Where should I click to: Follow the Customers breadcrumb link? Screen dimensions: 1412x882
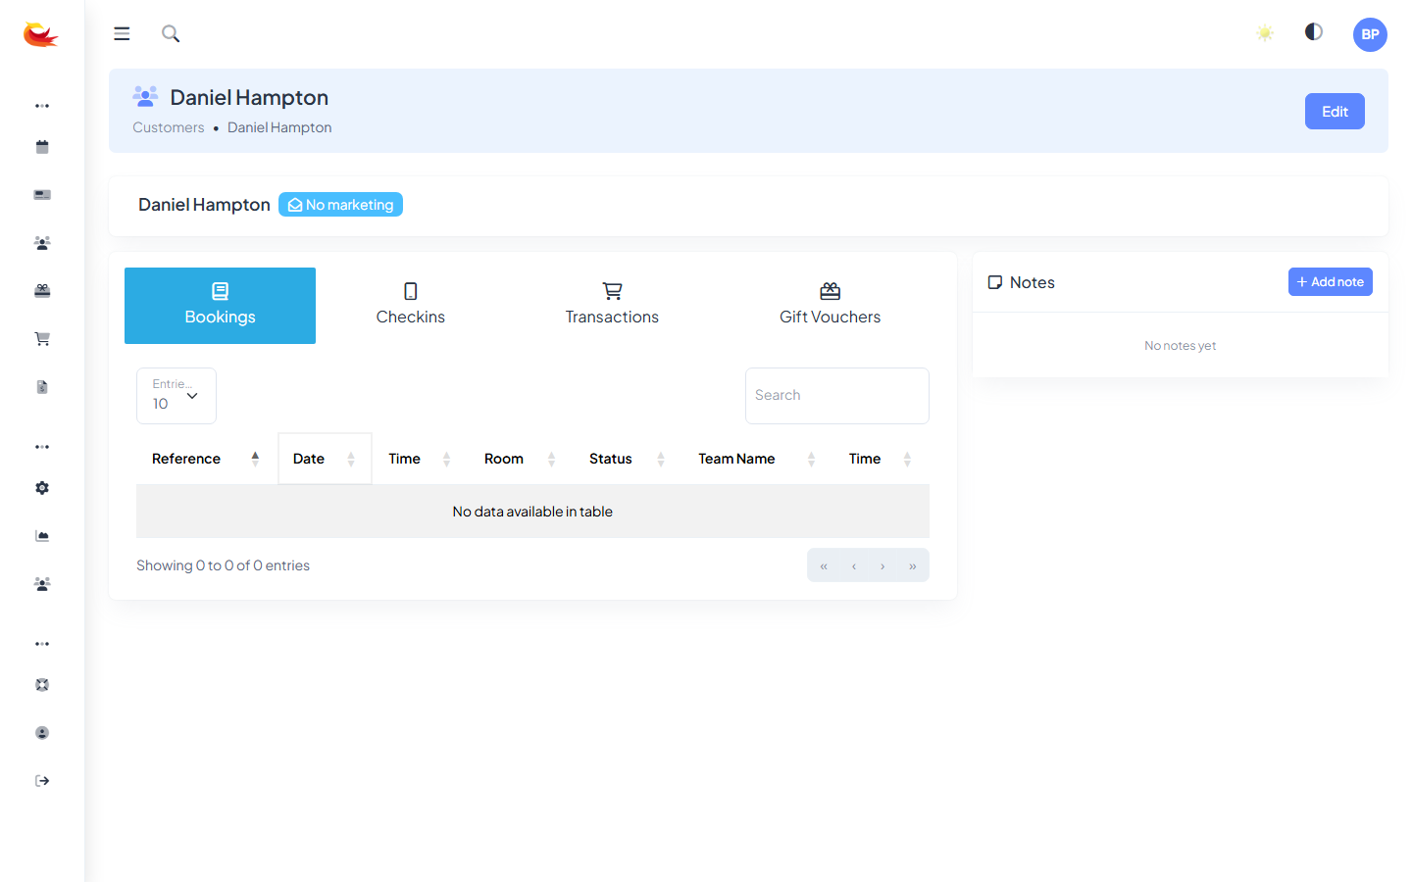pos(169,127)
